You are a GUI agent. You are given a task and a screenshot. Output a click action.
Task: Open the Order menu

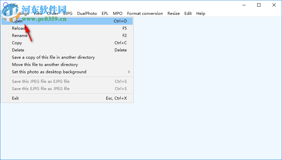pyautogui.click(x=53, y=14)
